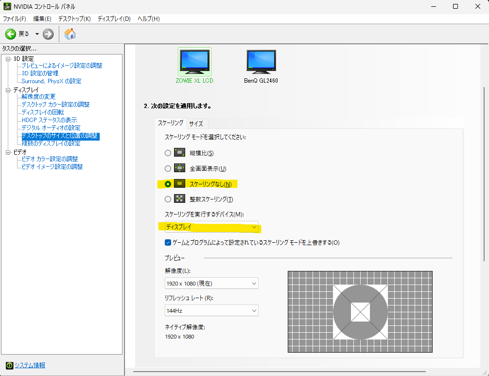Open 3D 設定の管理 link
The image size is (489, 376).
(x=40, y=73)
